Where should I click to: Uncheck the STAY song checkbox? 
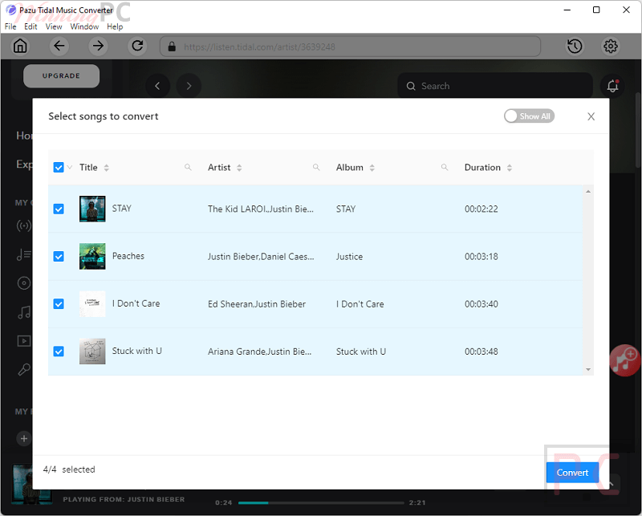(59, 209)
